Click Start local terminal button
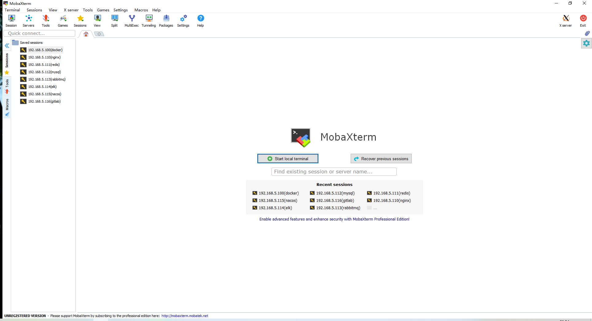592x321 pixels. coord(288,159)
